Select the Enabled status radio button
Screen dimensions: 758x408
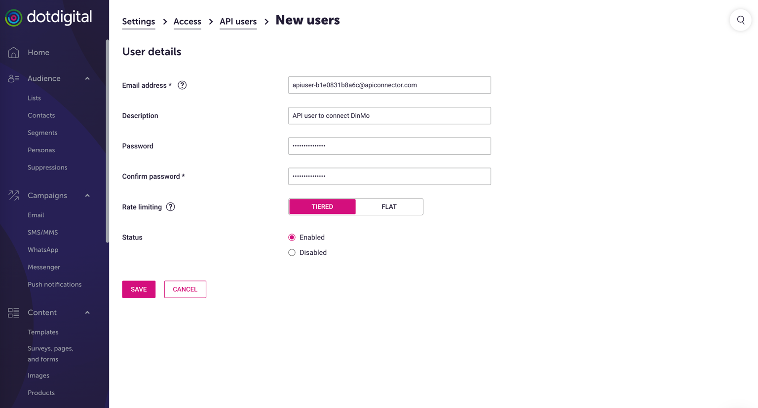point(292,238)
